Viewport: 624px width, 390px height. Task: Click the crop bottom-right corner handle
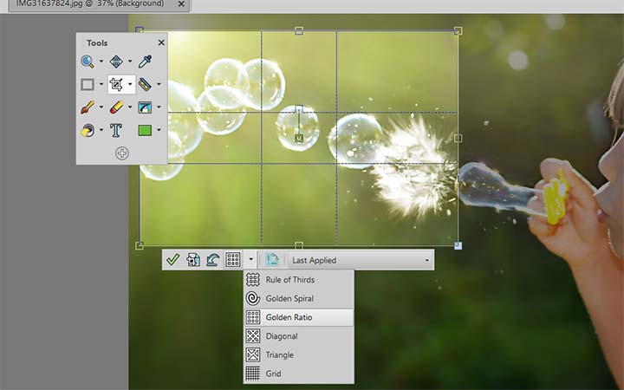pos(458,245)
